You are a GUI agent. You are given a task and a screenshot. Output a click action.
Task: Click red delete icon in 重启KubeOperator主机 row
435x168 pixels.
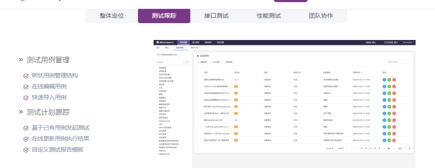click(394, 120)
